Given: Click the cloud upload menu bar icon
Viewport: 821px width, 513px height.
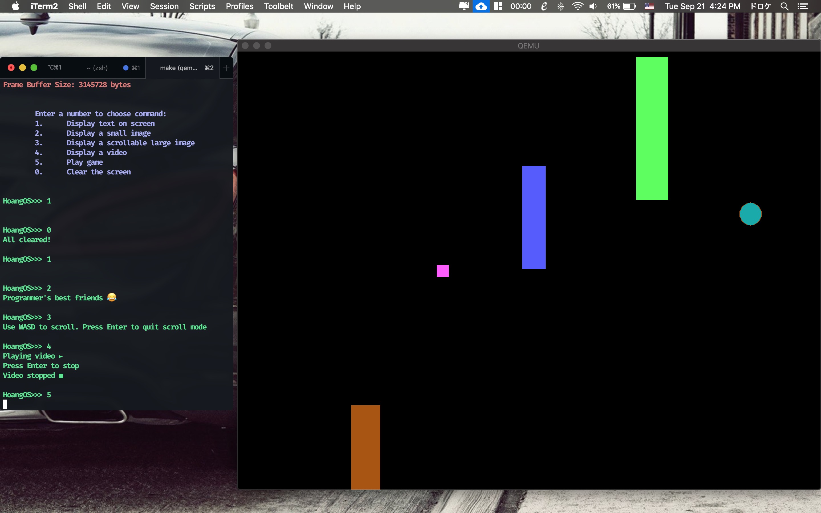Looking at the screenshot, I should (481, 7).
